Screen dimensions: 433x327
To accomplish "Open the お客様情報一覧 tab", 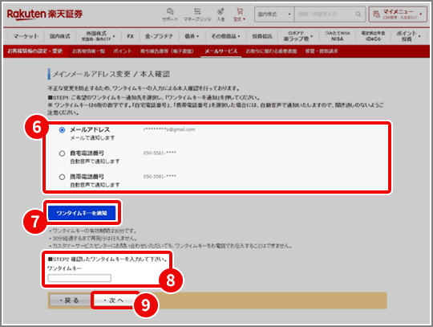I will pos(89,51).
